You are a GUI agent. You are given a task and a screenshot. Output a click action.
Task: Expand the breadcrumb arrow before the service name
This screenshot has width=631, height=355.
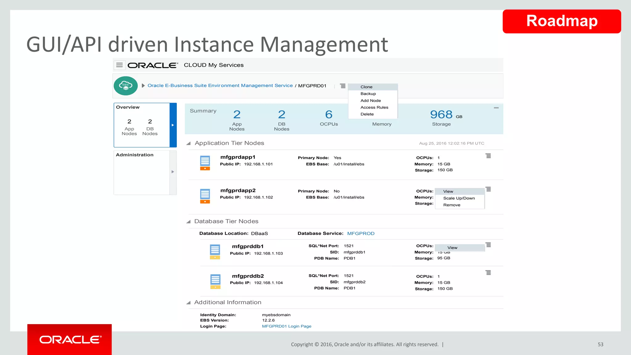143,86
